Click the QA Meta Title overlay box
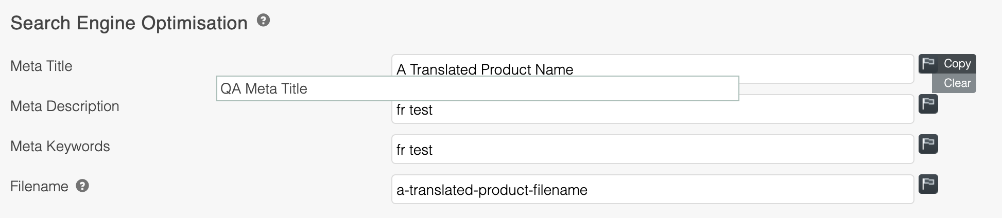 [477, 88]
